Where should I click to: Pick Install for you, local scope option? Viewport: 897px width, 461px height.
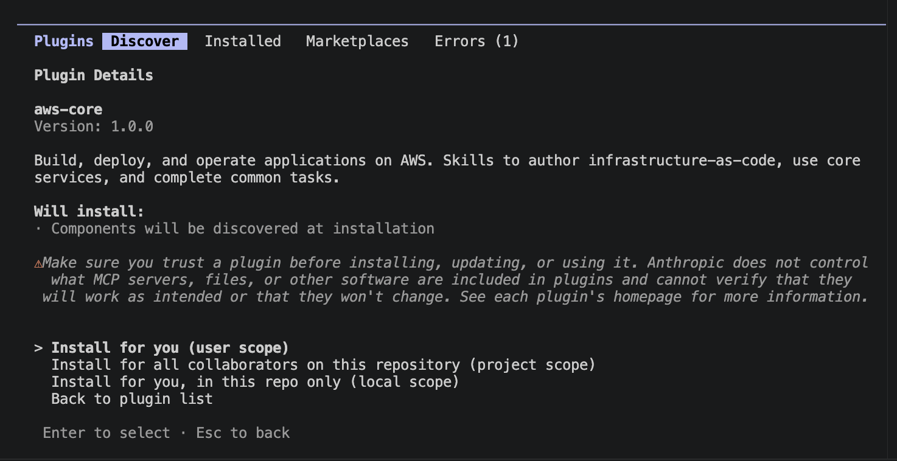255,382
